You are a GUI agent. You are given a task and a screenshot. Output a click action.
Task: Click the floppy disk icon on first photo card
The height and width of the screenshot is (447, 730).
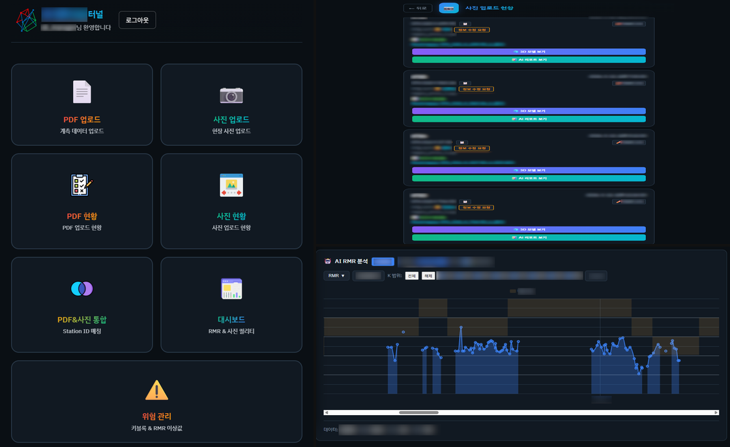[x=465, y=23]
